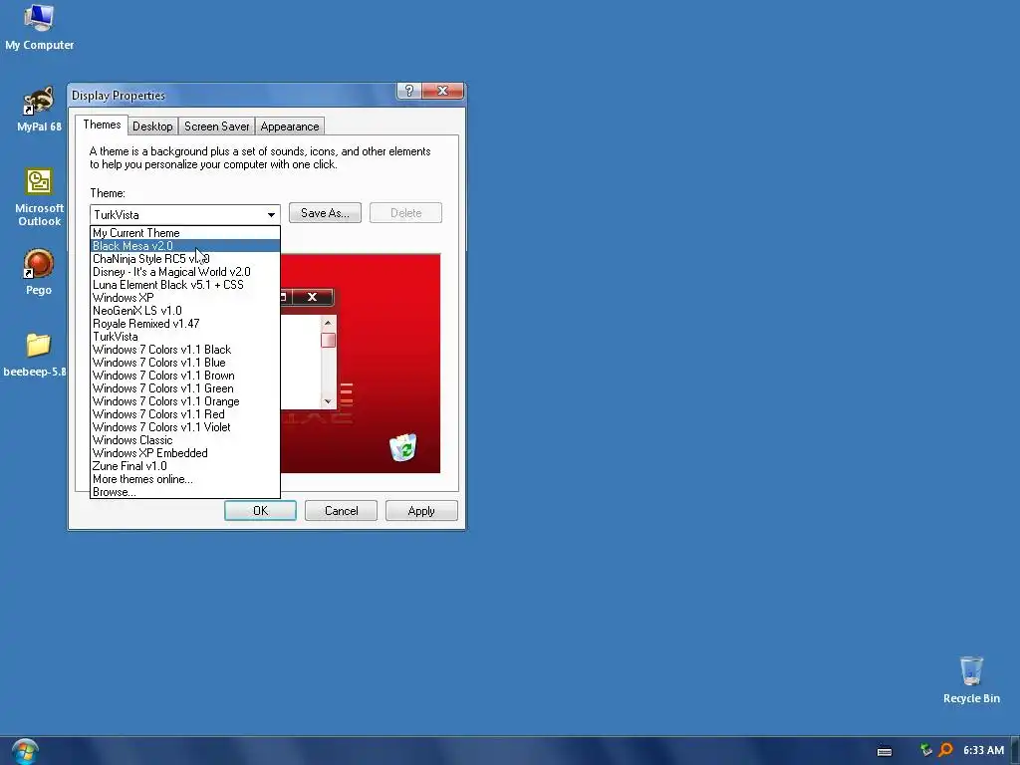
Task: Choose NeoGeniX LS v1.0 theme
Action: click(x=184, y=311)
